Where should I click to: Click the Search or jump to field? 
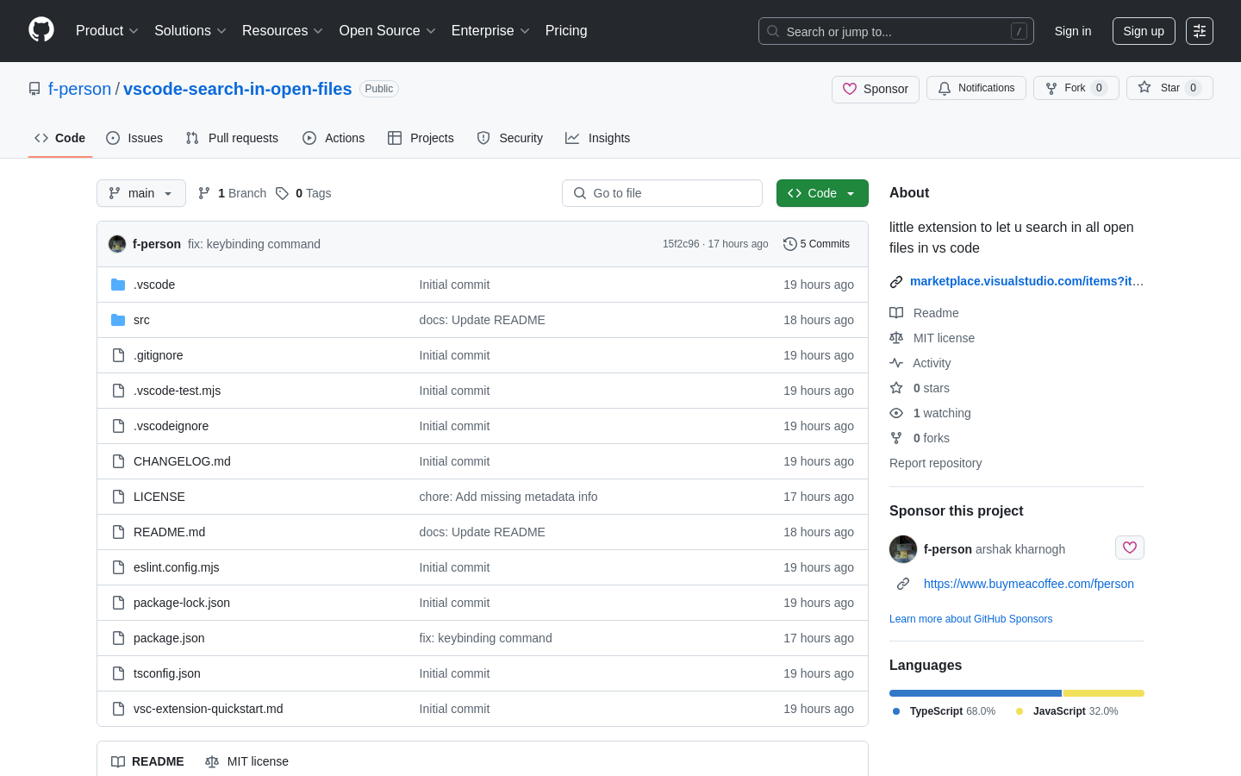[x=896, y=31]
